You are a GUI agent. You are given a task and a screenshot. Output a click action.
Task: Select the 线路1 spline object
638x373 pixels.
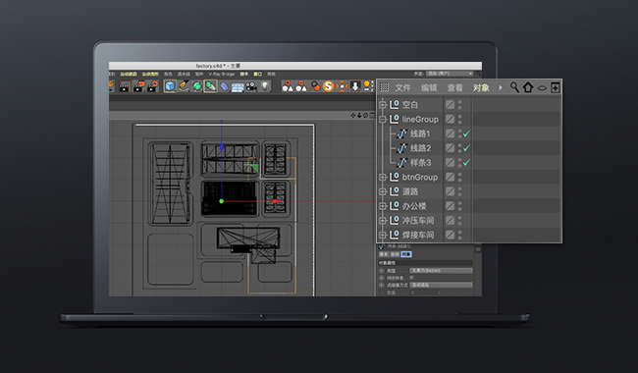point(420,133)
